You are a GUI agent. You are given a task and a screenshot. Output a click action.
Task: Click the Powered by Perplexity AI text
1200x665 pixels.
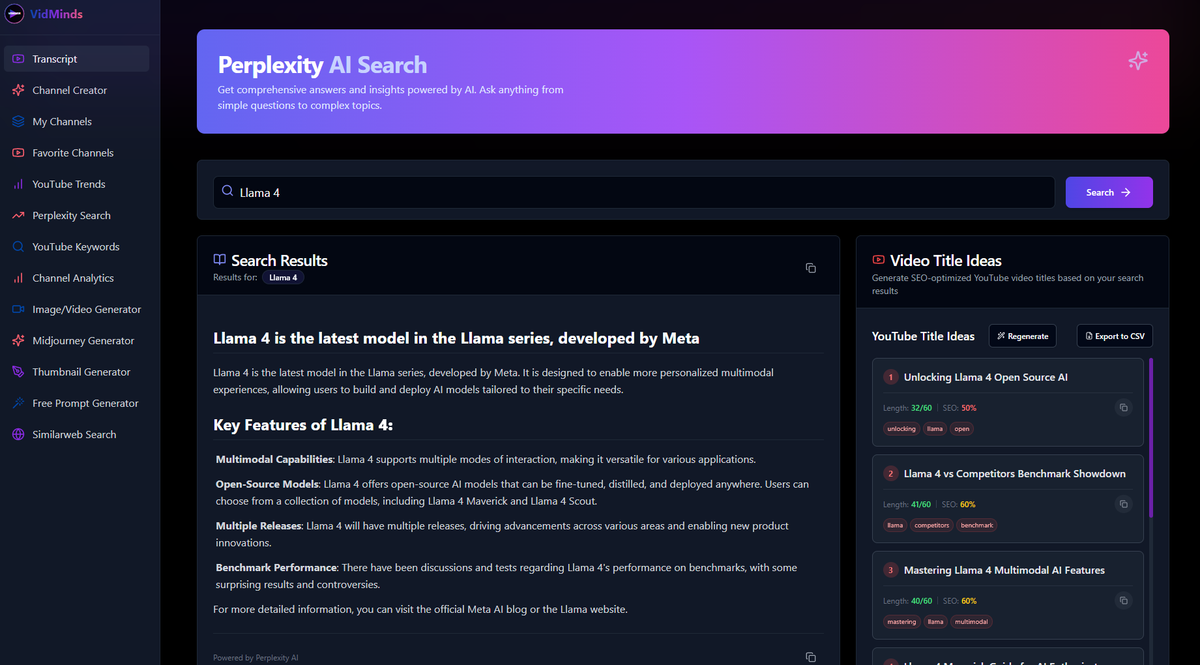tap(256, 657)
